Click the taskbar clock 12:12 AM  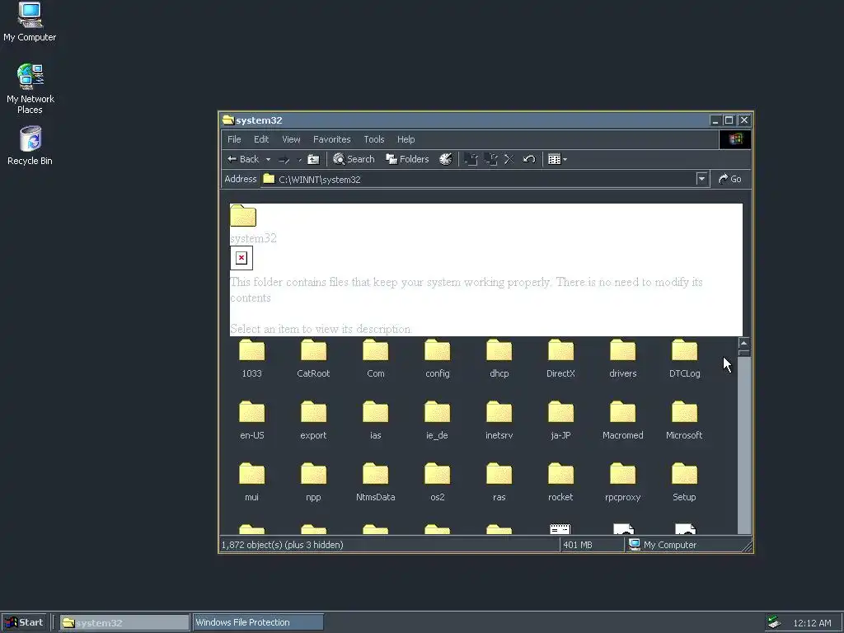pyautogui.click(x=812, y=623)
